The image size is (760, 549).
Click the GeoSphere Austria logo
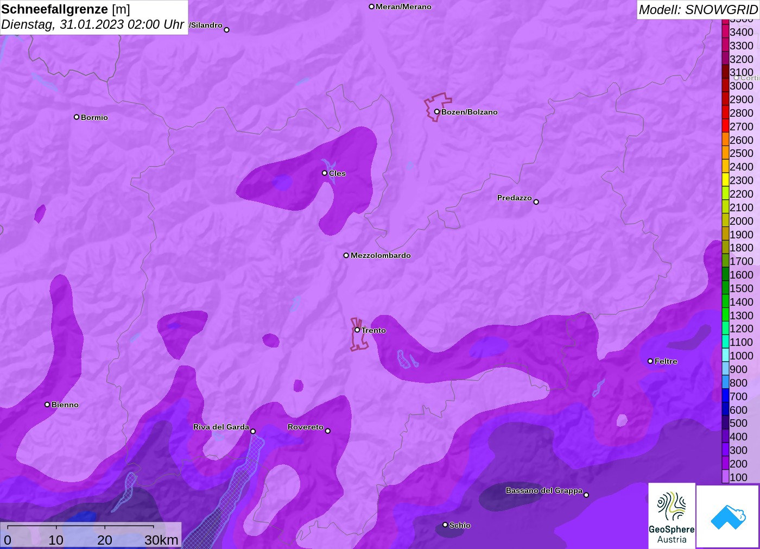pos(672,515)
